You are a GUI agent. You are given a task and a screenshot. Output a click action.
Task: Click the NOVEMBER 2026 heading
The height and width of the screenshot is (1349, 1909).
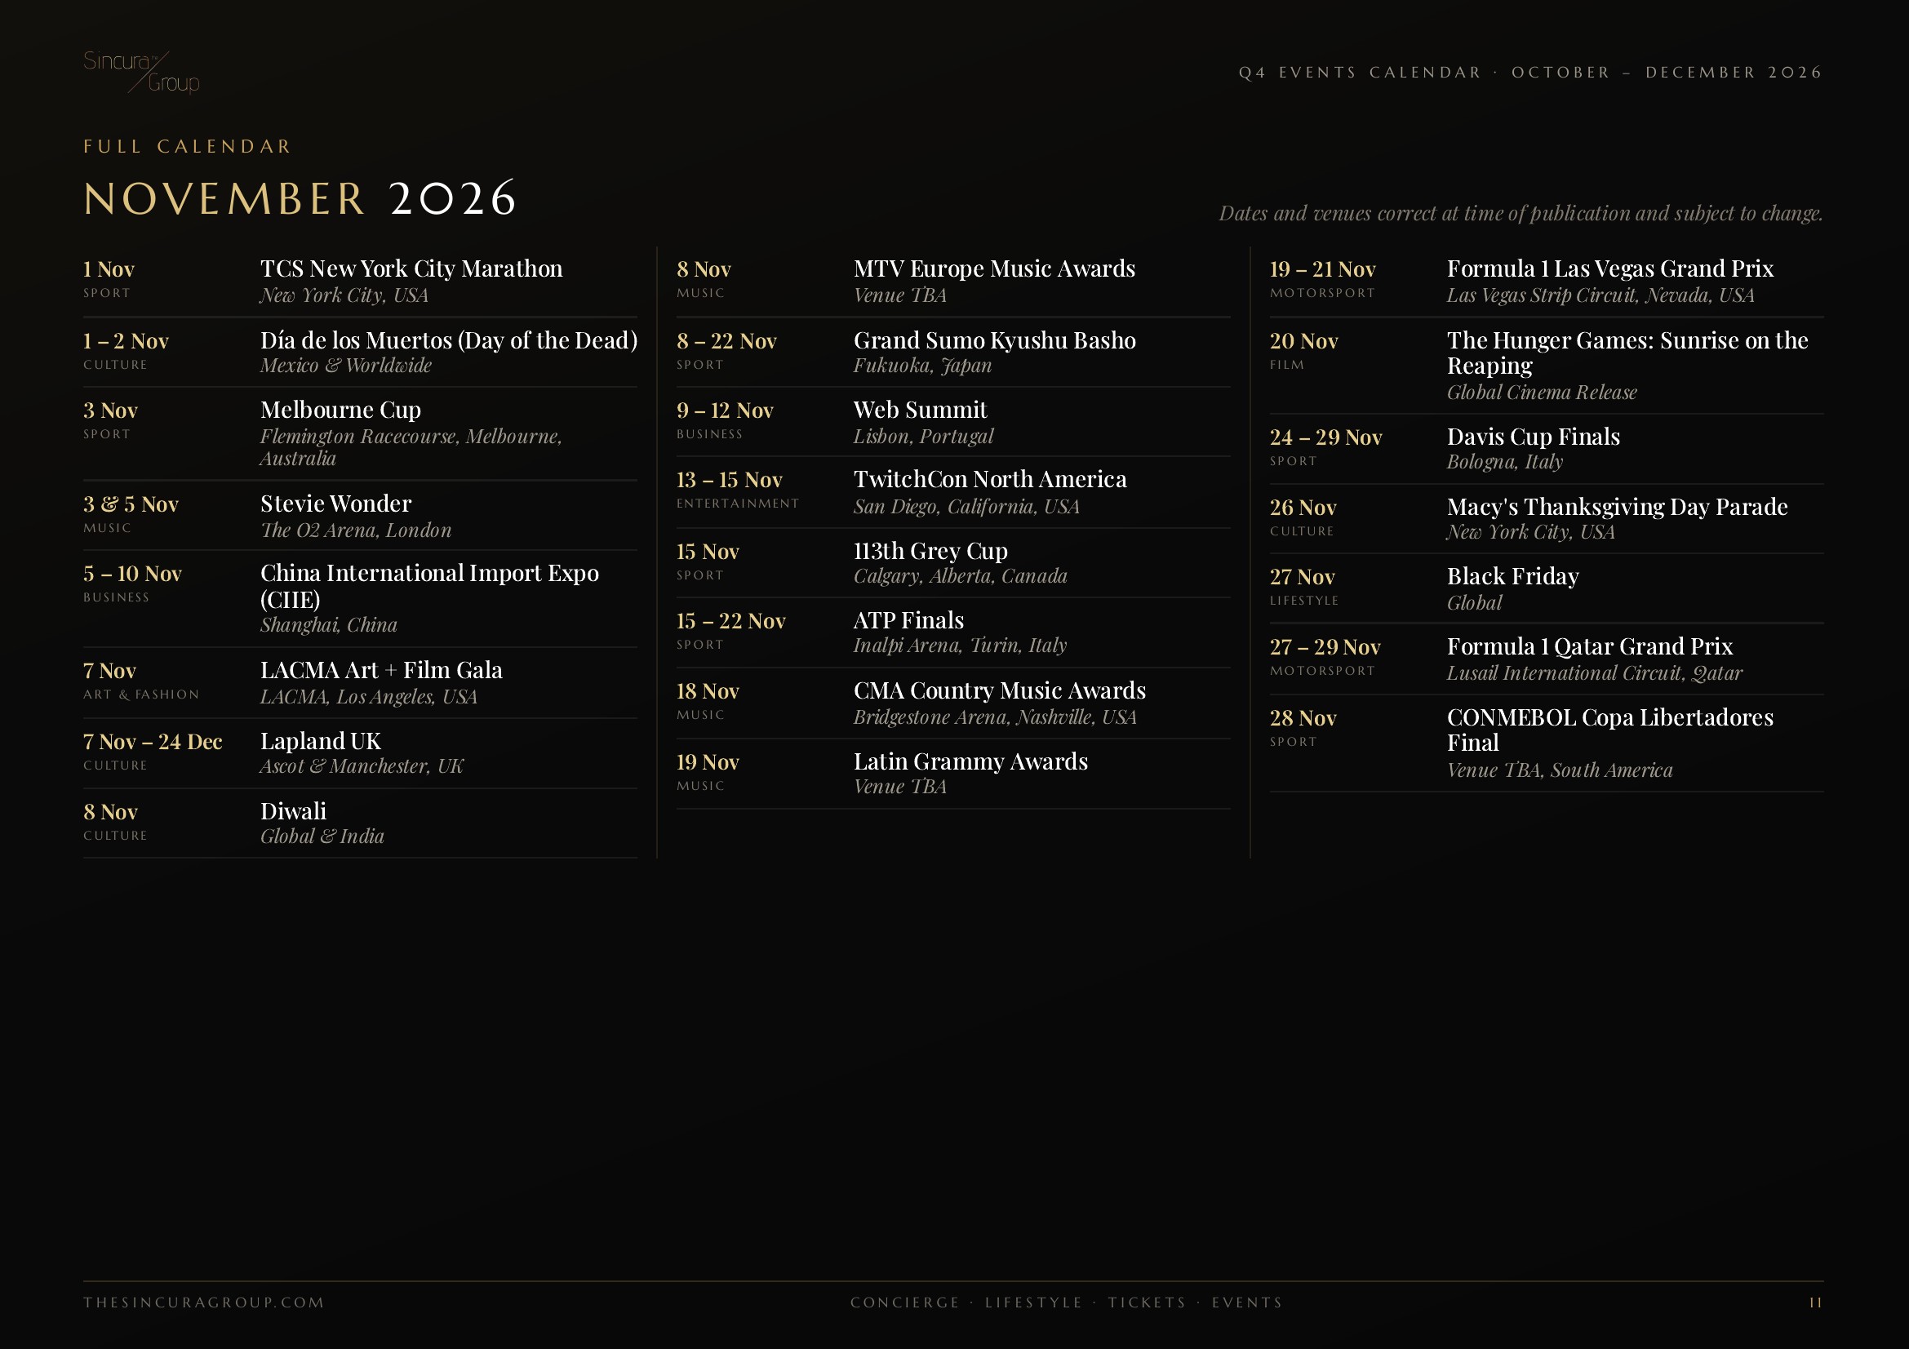point(300,199)
